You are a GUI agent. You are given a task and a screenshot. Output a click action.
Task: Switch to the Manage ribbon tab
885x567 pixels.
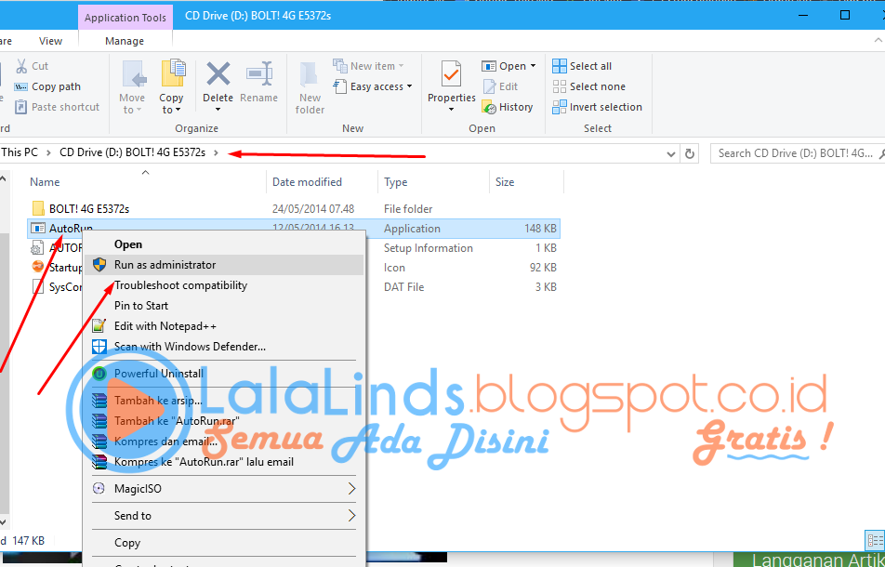tap(125, 41)
